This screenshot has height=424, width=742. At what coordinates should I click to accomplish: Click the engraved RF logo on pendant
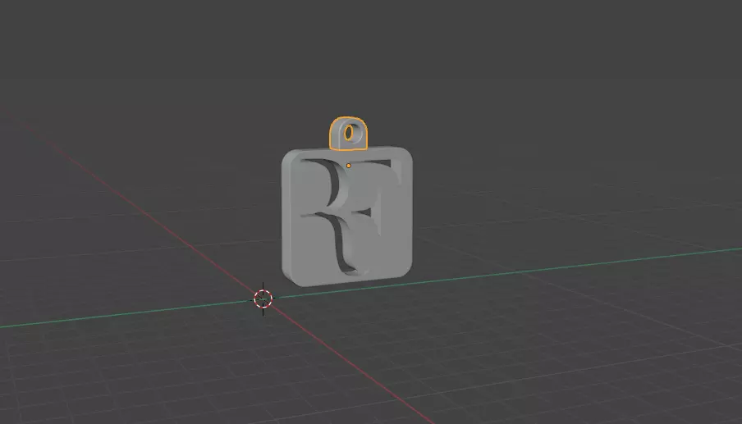coord(350,217)
